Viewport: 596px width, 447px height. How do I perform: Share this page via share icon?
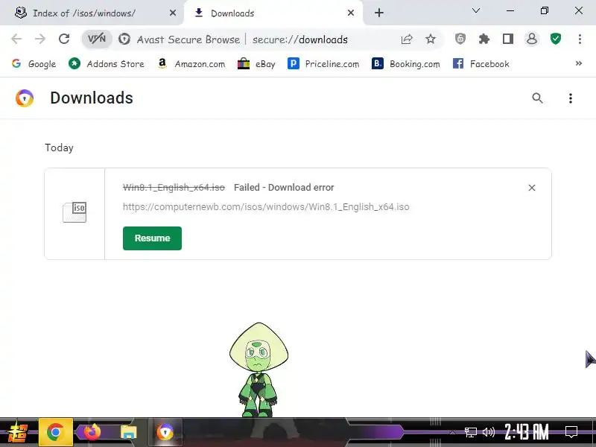point(407,39)
